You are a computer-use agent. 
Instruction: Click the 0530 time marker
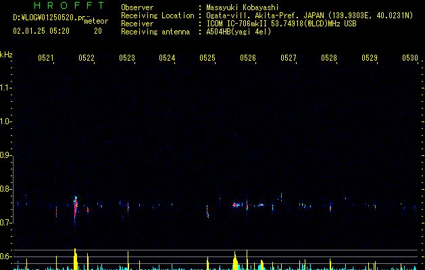click(410, 57)
